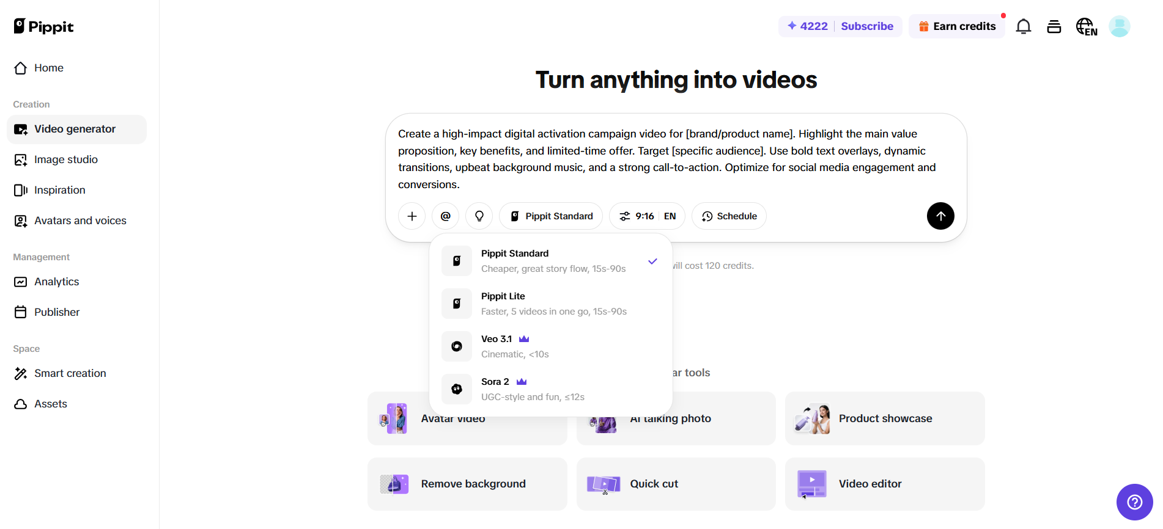Go to Home in the sidebar
Screen dimensions: 1163x529
76,68
